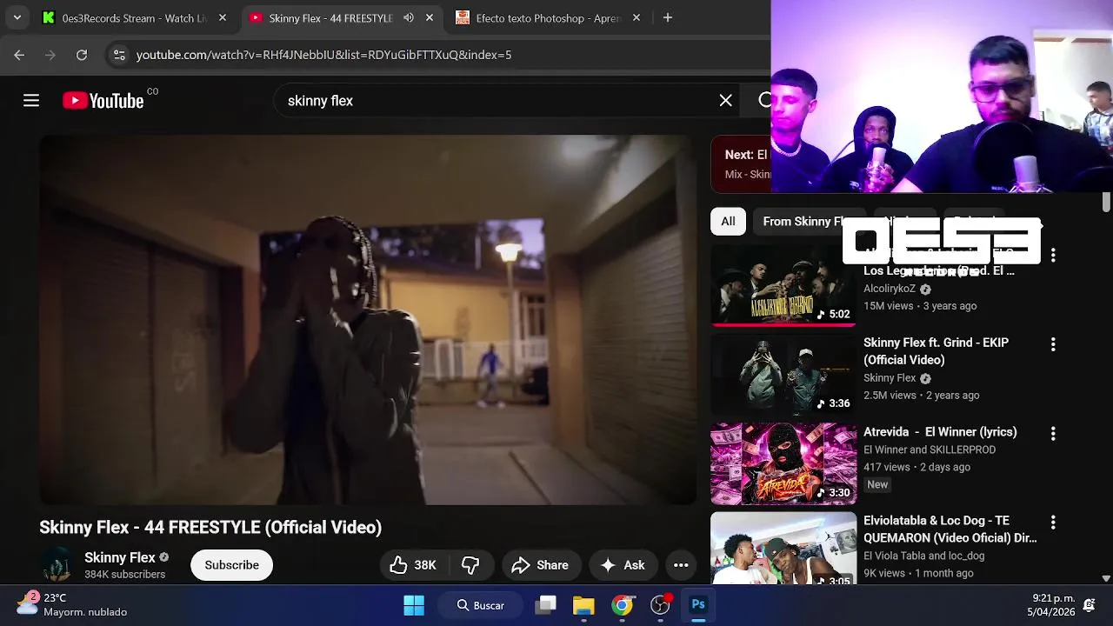1113x626 pixels.
Task: Open options for AlcolirykoZ video
Action: [1053, 256]
